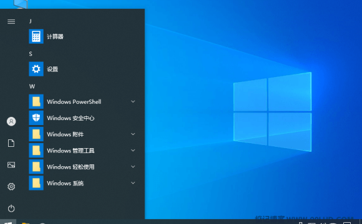Expand the Windows 轻松使用 chevron
The image size is (362, 224).
point(133,166)
